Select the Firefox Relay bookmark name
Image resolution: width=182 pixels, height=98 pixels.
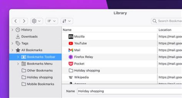(x=84, y=57)
